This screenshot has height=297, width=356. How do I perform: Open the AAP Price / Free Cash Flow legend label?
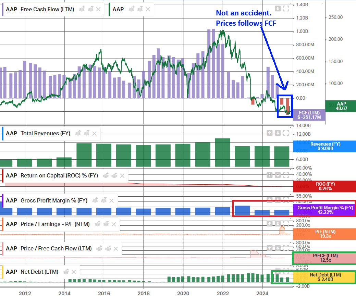point(49,248)
